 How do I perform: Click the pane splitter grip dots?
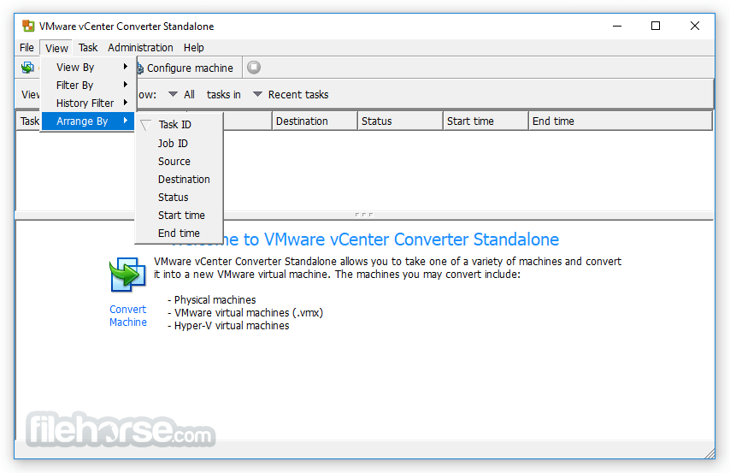click(x=363, y=215)
